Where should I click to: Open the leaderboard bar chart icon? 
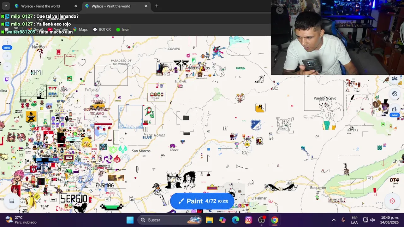pyautogui.click(x=395, y=109)
